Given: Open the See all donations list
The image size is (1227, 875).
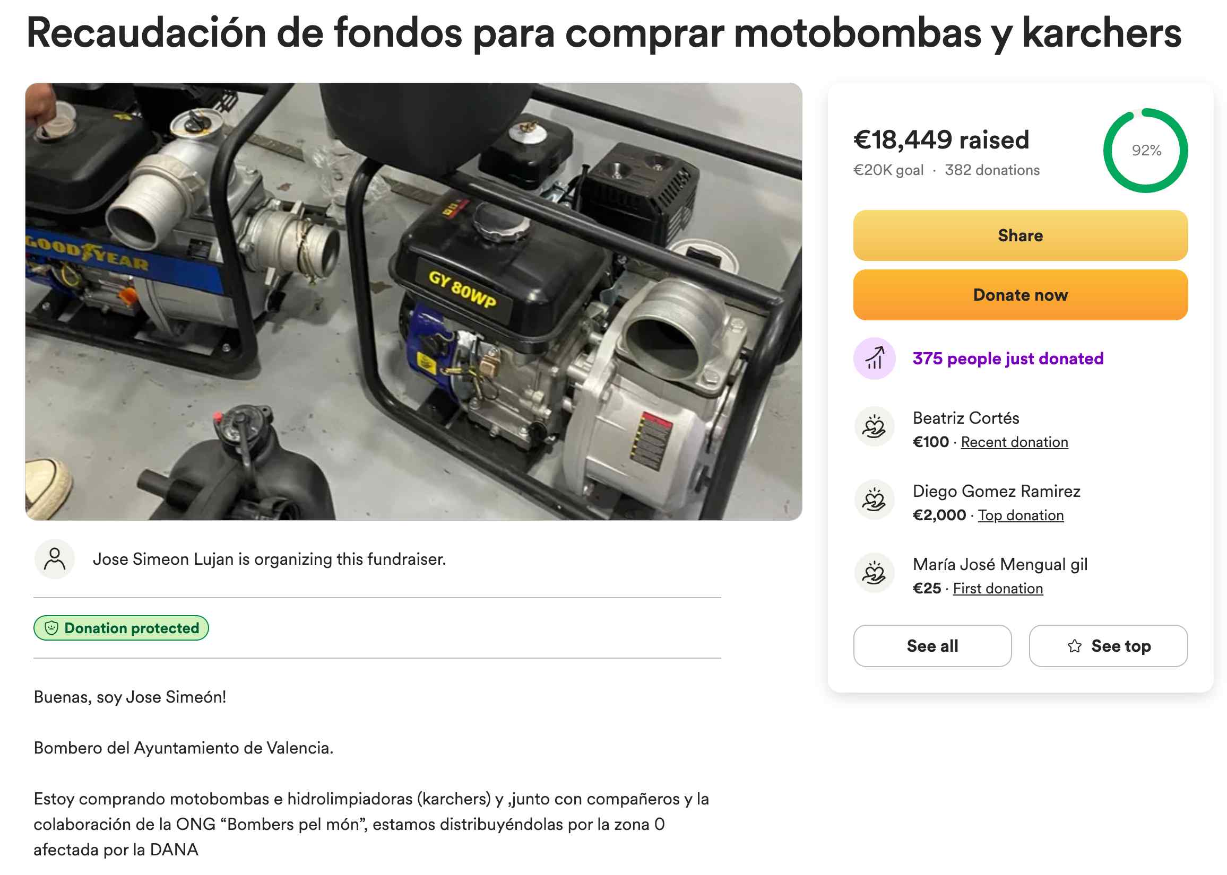Looking at the screenshot, I should (932, 646).
